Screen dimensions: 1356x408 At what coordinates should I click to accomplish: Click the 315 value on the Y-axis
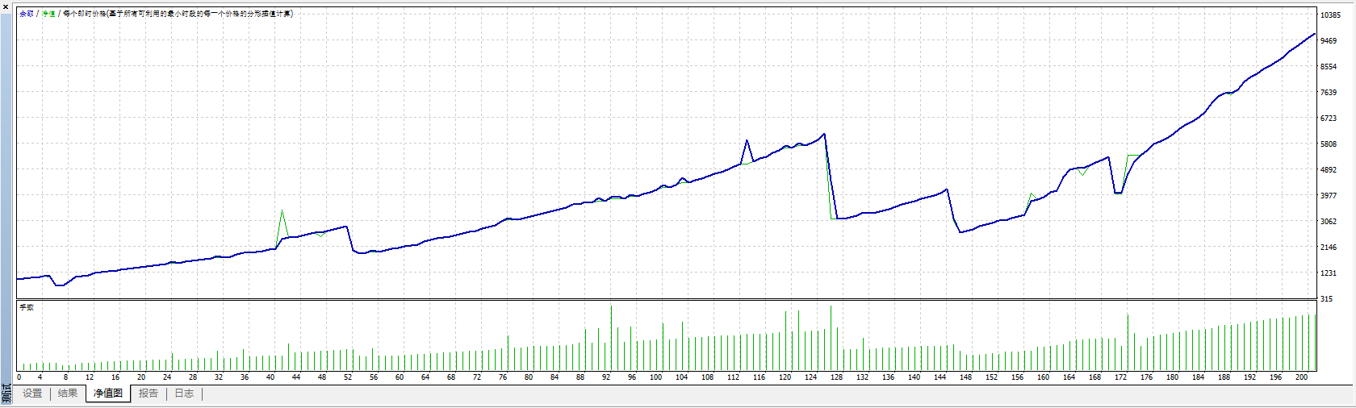tap(1326, 299)
